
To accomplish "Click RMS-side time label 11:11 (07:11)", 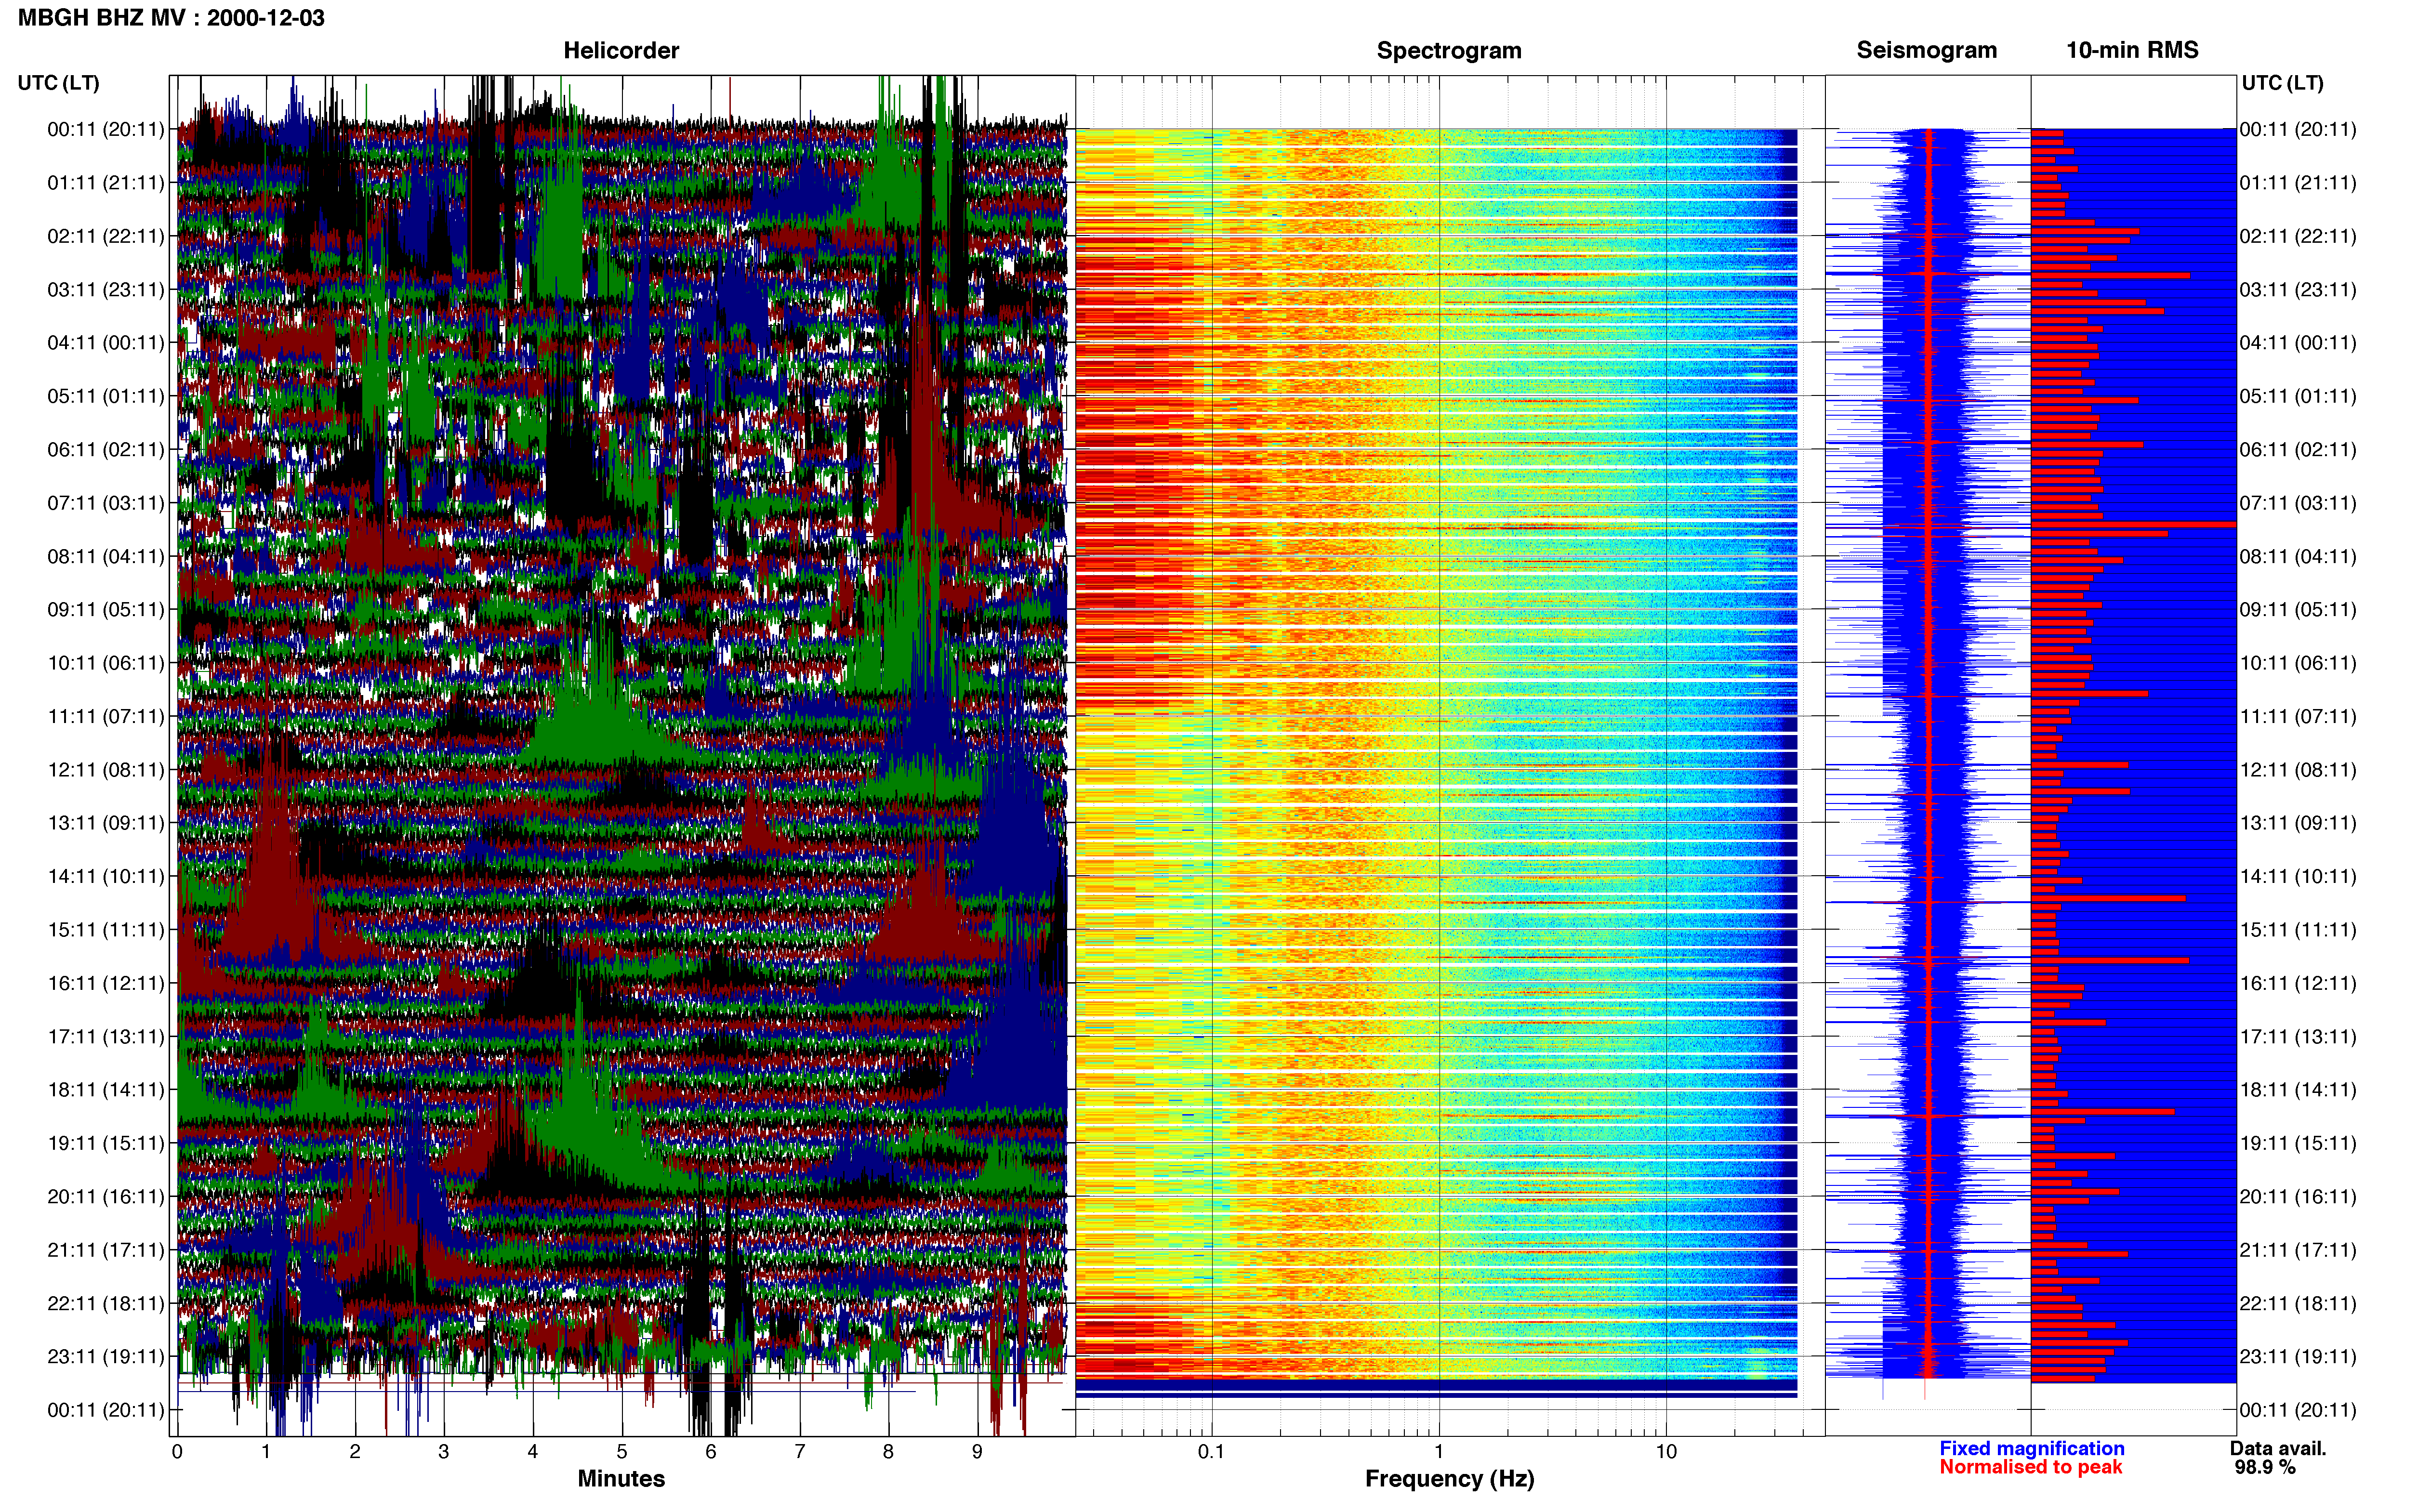I will [2298, 717].
